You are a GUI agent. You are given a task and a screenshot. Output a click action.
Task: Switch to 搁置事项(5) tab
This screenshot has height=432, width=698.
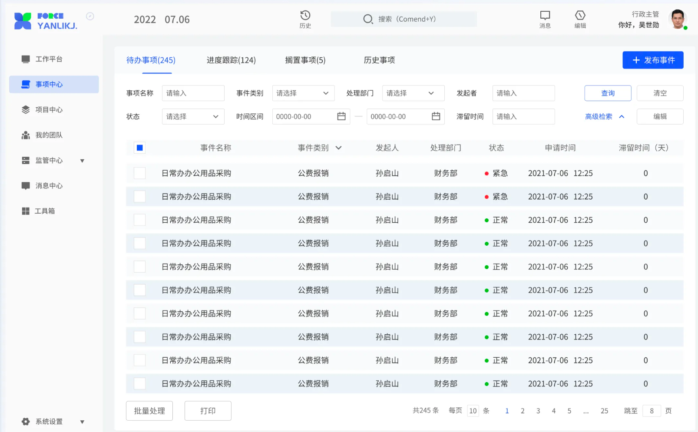pyautogui.click(x=305, y=60)
